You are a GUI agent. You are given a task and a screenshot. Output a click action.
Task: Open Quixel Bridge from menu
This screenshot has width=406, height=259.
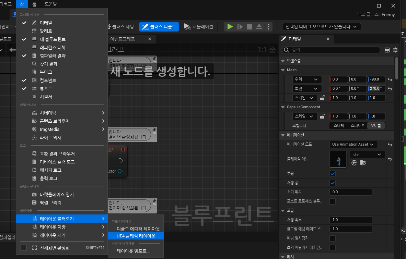(x=62, y=203)
